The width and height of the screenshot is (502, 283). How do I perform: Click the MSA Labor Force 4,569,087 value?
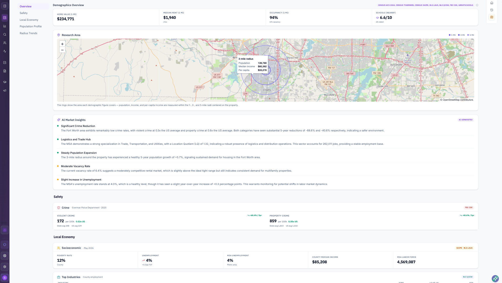[406, 262]
